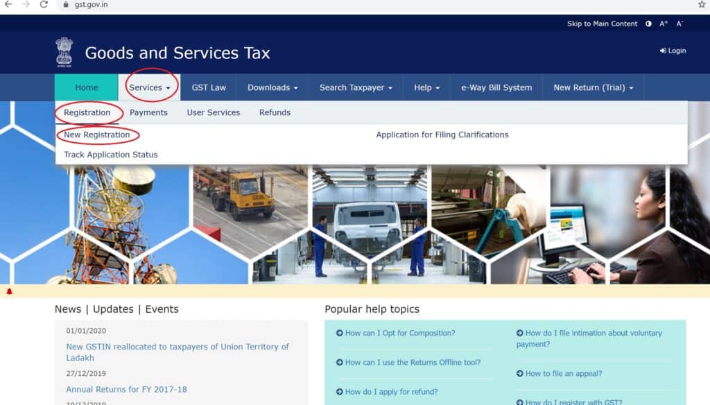
Task: Click the national emblem logo
Action: (64, 52)
